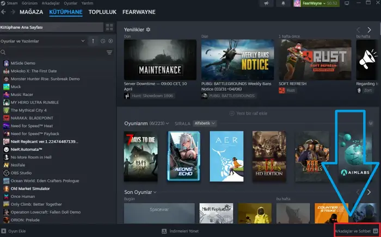Click the Oyun Ekle label
This screenshot has height=237, width=381.
17,231
